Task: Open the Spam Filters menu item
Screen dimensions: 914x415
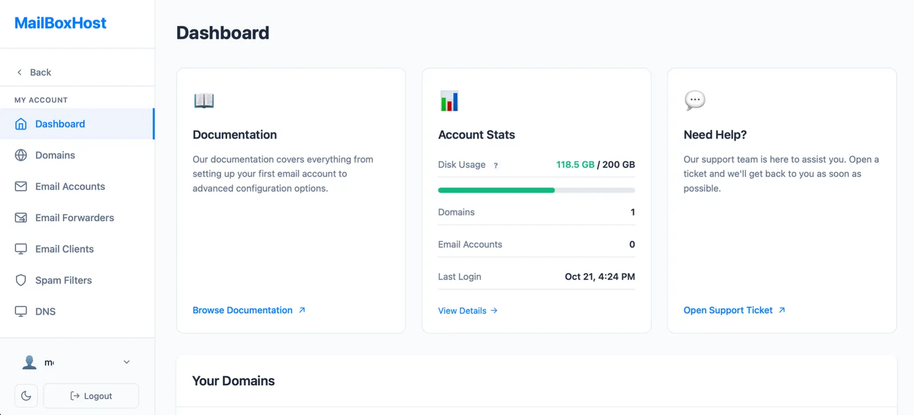Action: (x=77, y=280)
